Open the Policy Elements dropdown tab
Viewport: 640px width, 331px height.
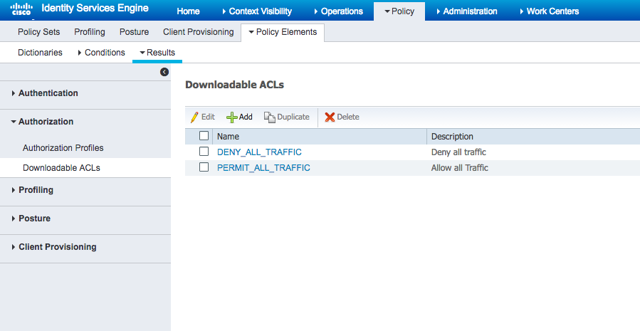[283, 32]
